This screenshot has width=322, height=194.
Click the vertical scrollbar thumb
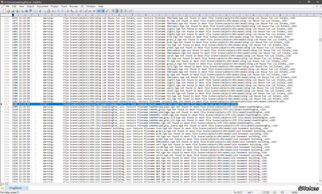(x=320, y=40)
